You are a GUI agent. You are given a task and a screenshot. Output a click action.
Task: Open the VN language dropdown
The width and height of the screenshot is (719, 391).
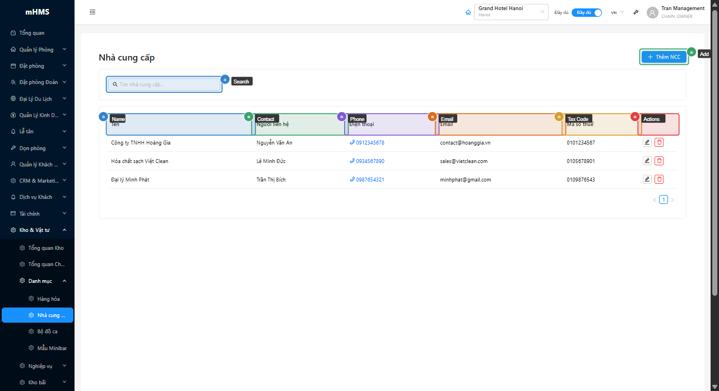click(617, 12)
